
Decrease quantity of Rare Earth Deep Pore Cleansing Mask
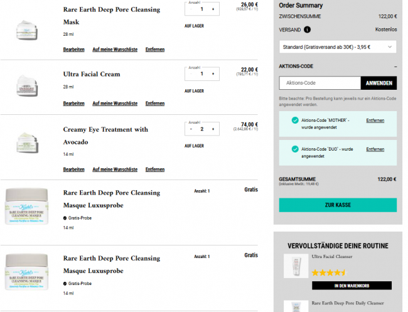(x=191, y=9)
